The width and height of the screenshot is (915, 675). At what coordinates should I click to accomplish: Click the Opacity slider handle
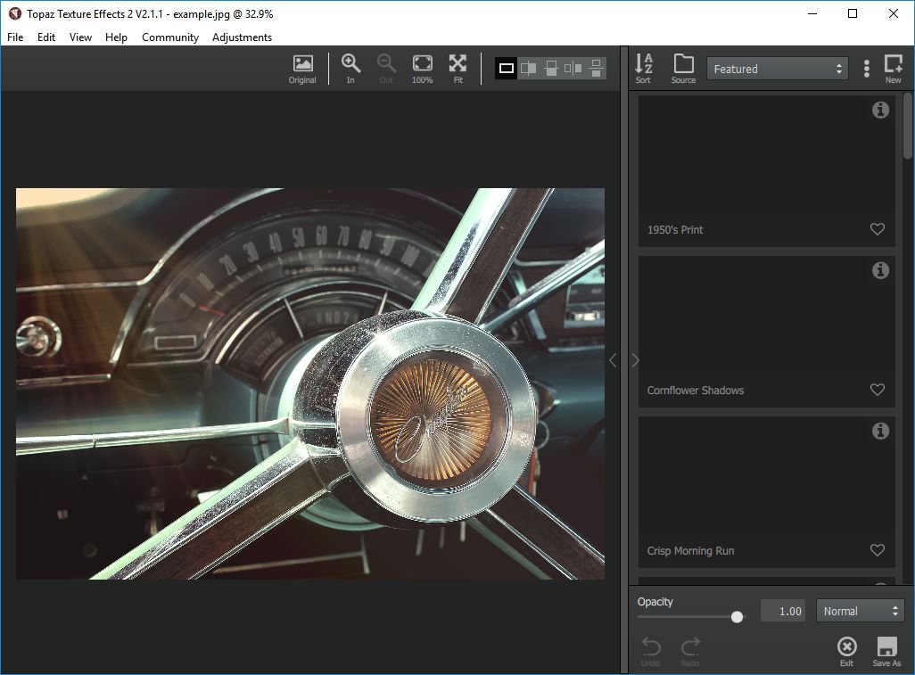point(737,617)
